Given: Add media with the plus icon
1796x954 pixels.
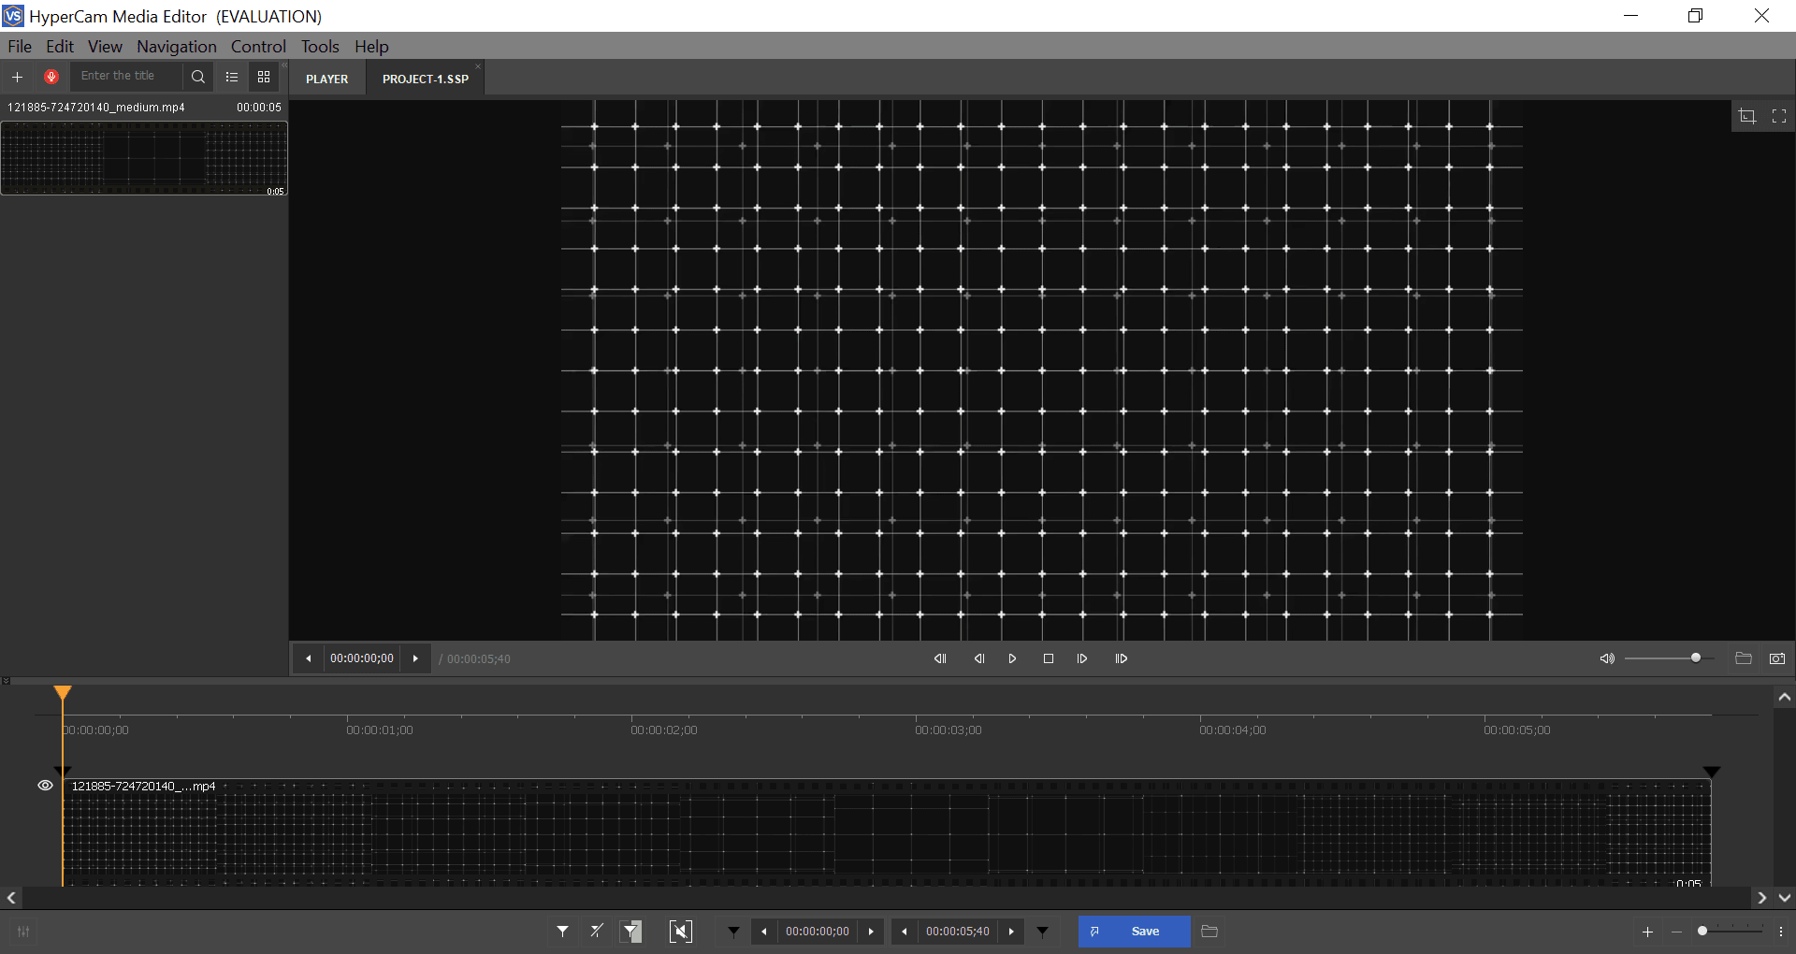Looking at the screenshot, I should [17, 77].
